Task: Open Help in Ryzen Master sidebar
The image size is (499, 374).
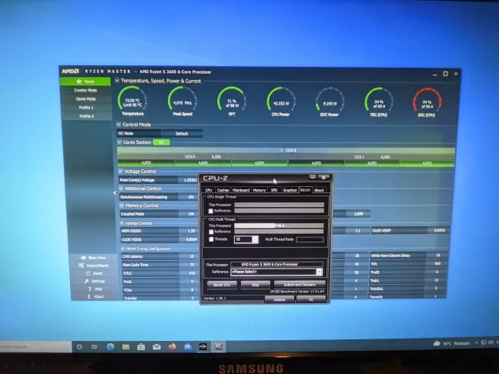Action: click(x=95, y=289)
